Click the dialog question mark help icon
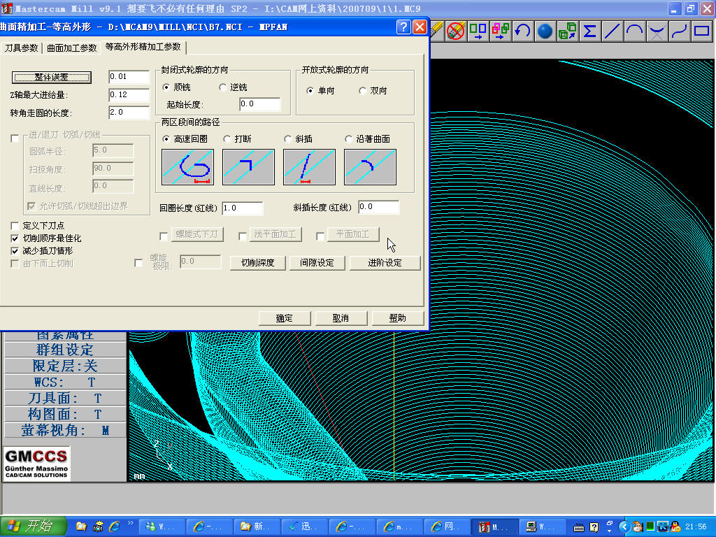Viewport: 716px width, 537px height. tap(403, 27)
